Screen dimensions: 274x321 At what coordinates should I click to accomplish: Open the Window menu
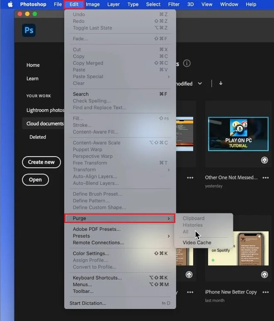(229, 4)
